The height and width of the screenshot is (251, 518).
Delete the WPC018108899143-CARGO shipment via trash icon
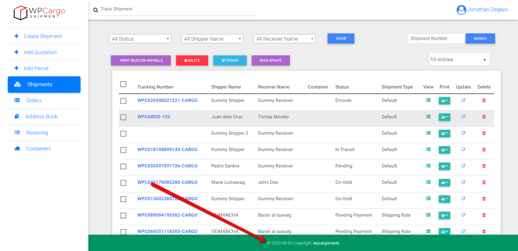pyautogui.click(x=484, y=149)
